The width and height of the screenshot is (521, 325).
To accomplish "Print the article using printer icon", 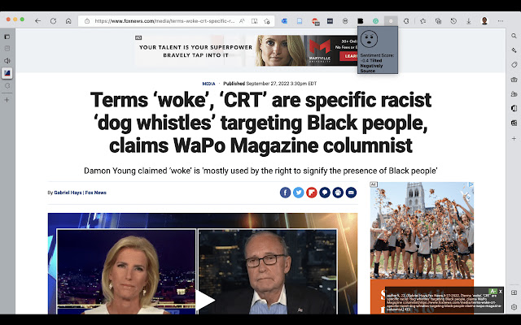I will 338,193.
